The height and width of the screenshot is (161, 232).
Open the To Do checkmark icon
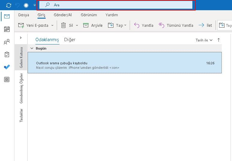7,67
